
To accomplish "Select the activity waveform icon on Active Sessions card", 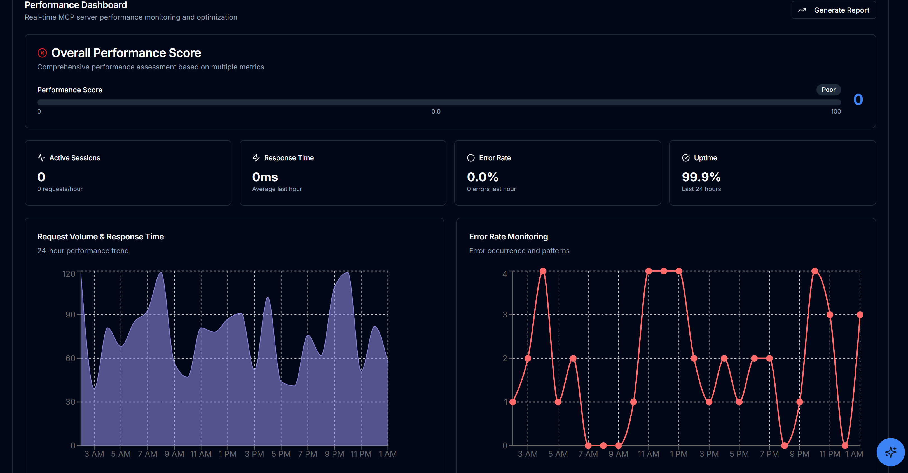I will [41, 157].
